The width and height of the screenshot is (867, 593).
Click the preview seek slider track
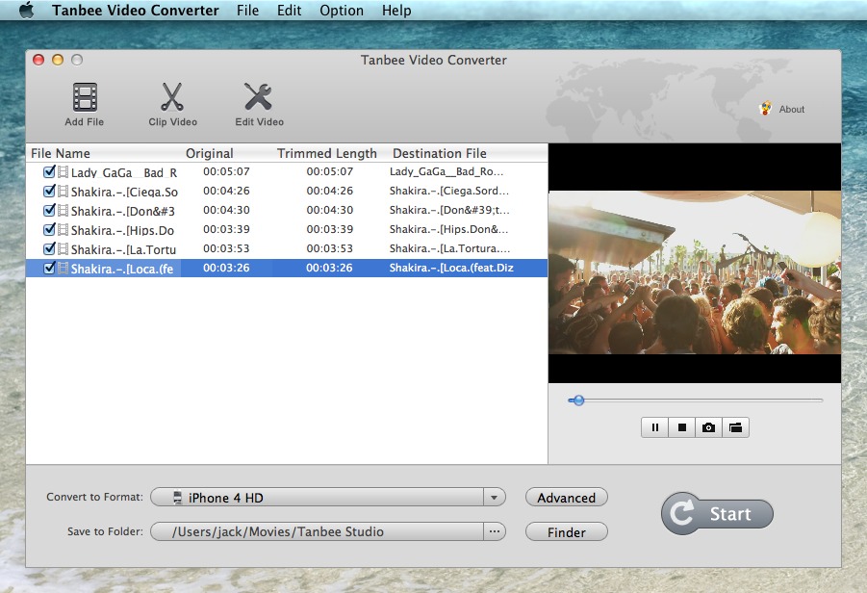tap(696, 400)
